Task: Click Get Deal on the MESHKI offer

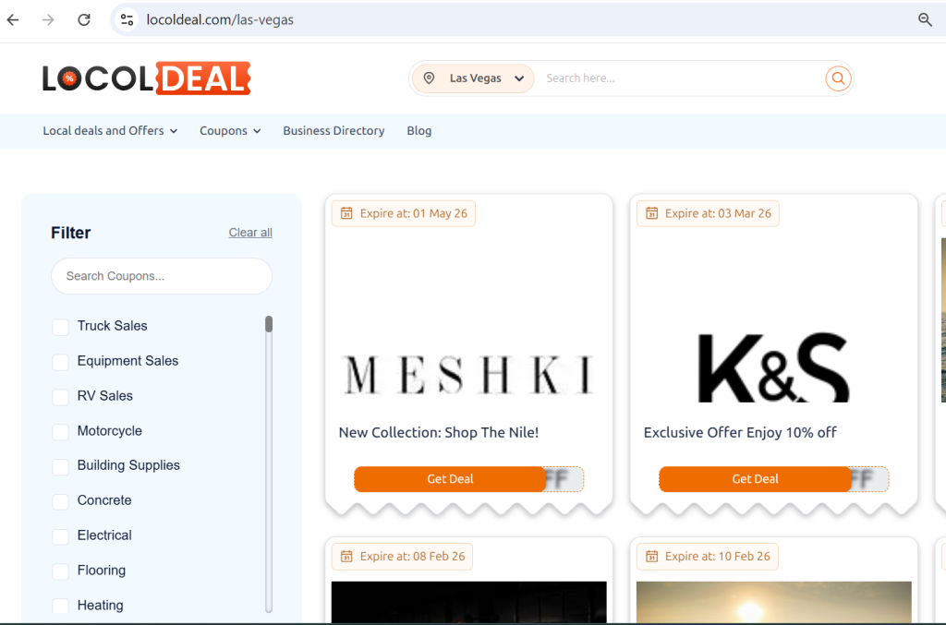Action: (x=450, y=479)
